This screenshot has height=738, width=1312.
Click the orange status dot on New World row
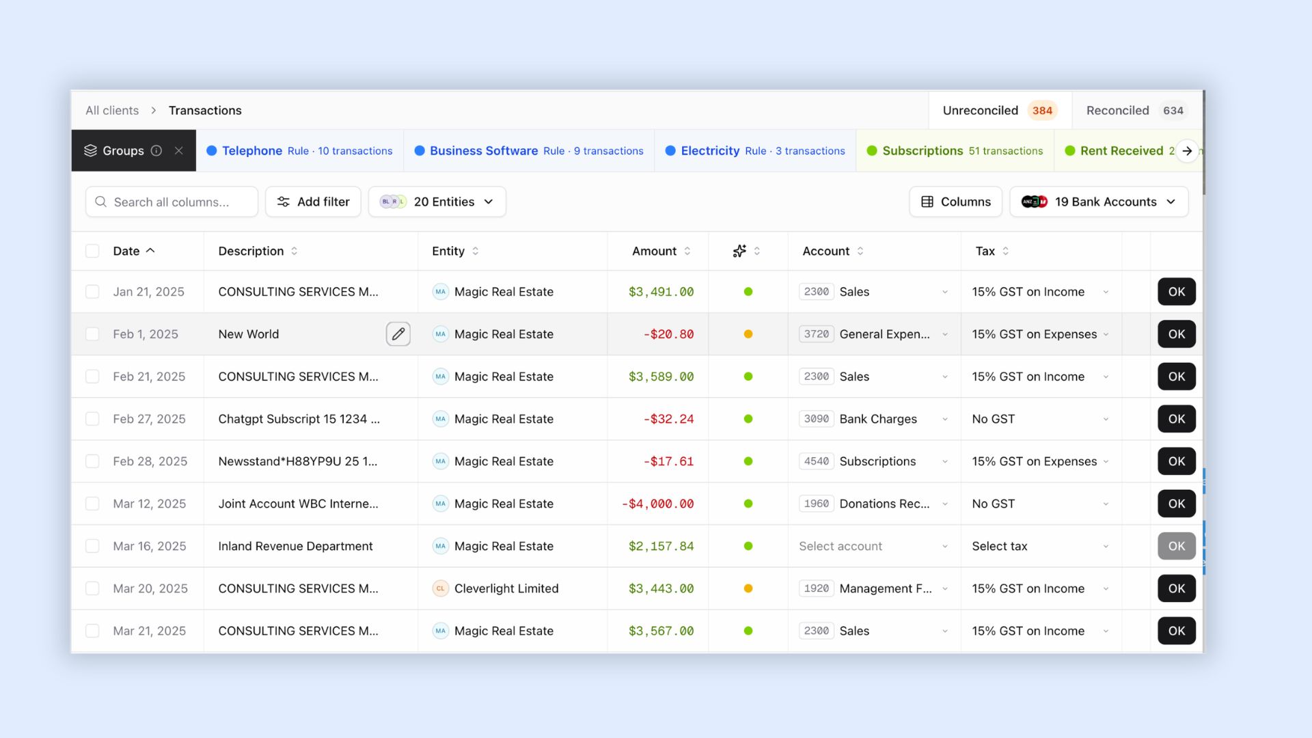[x=748, y=334]
